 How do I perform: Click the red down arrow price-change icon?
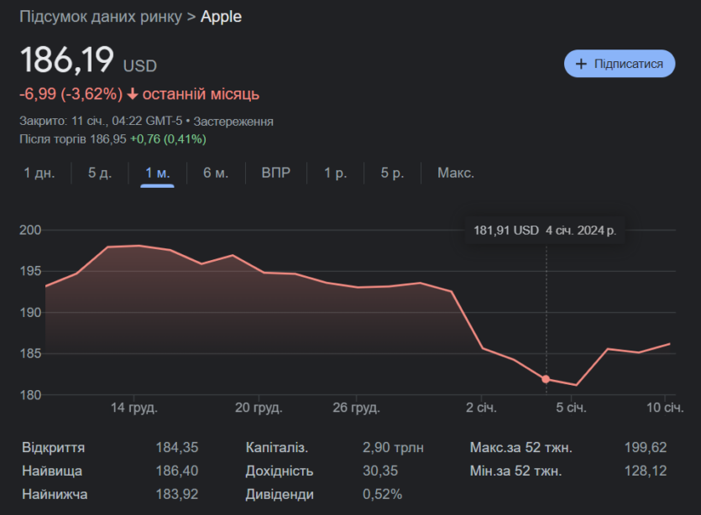point(133,94)
